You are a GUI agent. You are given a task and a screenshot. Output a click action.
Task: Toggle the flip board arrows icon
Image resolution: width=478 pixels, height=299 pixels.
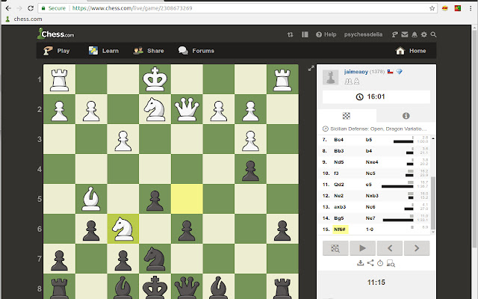coord(290,34)
